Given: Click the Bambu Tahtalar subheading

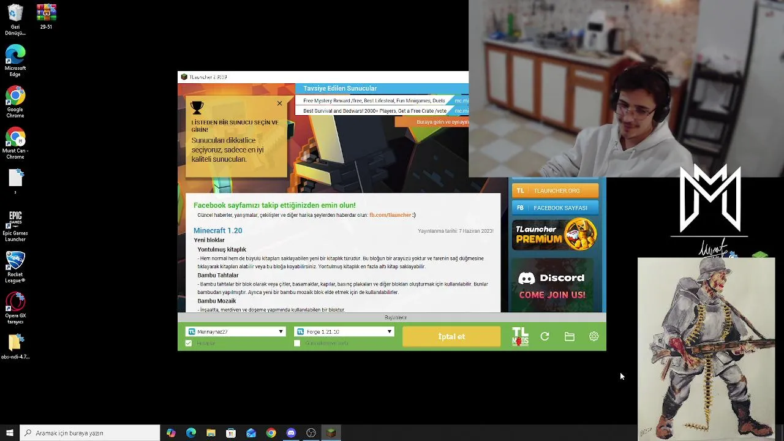Looking at the screenshot, I should (218, 275).
